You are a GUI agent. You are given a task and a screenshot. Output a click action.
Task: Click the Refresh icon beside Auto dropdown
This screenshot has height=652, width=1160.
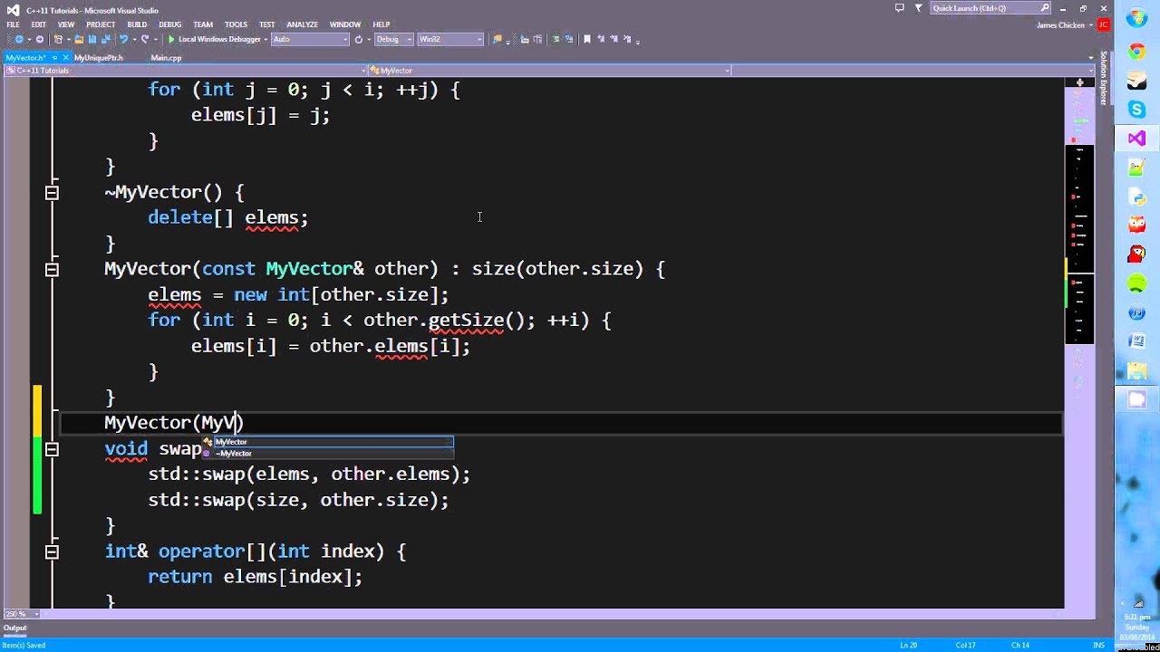pyautogui.click(x=359, y=39)
